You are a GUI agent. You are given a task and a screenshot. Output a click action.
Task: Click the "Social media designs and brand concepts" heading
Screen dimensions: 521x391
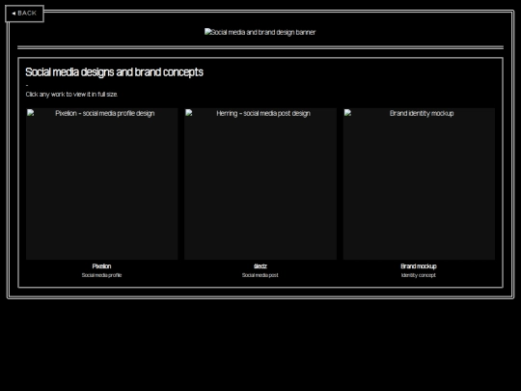tap(114, 72)
